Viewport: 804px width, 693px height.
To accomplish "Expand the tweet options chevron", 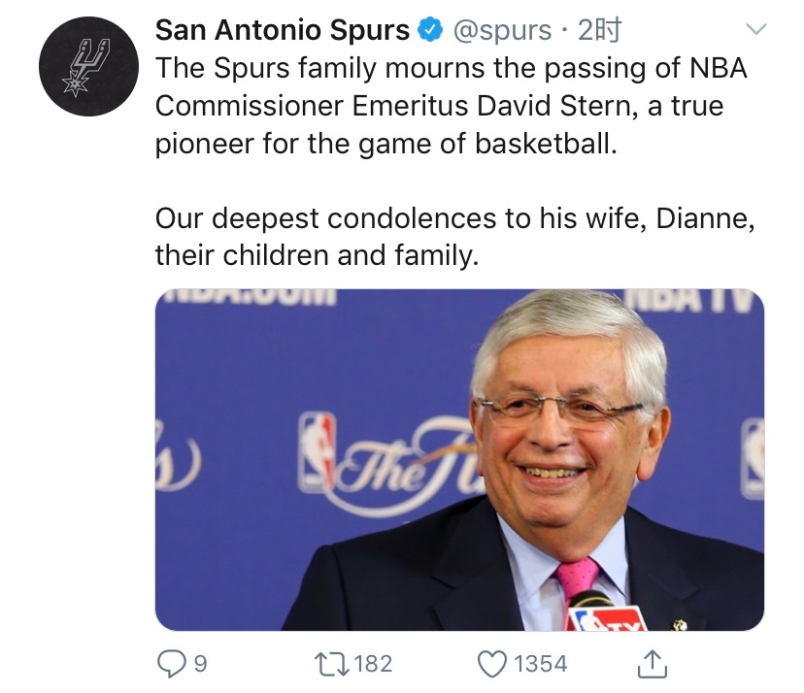I will point(754,30).
